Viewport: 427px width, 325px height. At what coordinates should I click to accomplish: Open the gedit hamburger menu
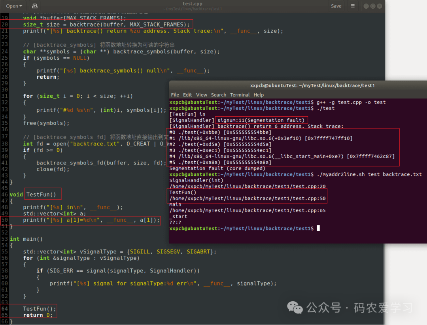pyautogui.click(x=353, y=6)
